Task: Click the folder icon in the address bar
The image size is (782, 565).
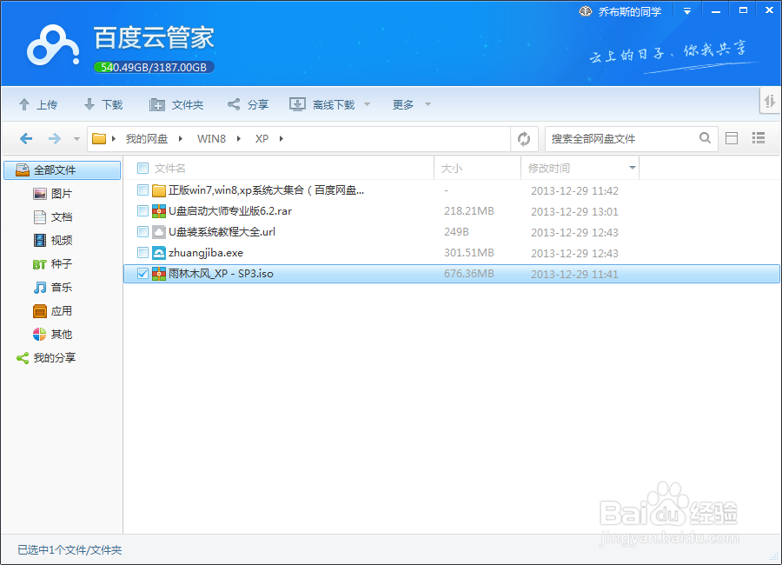Action: click(99, 138)
